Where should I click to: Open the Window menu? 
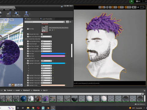7,10
